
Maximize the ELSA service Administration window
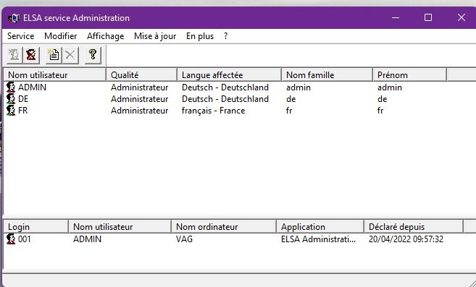click(428, 17)
